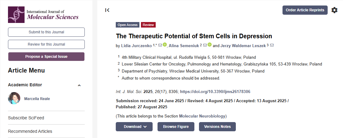Image resolution: width=343 pixels, height=138 pixels.
Task: Collapse the Academic Editor section
Action: pyautogui.click(x=79, y=85)
